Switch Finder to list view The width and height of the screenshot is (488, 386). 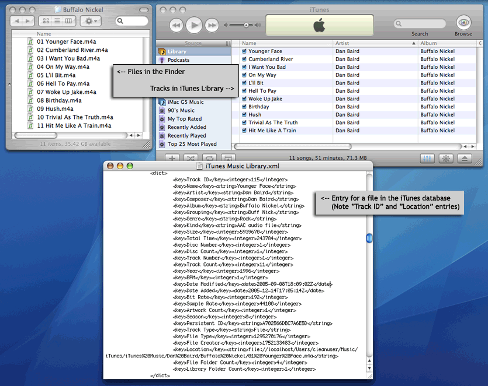tap(57, 21)
